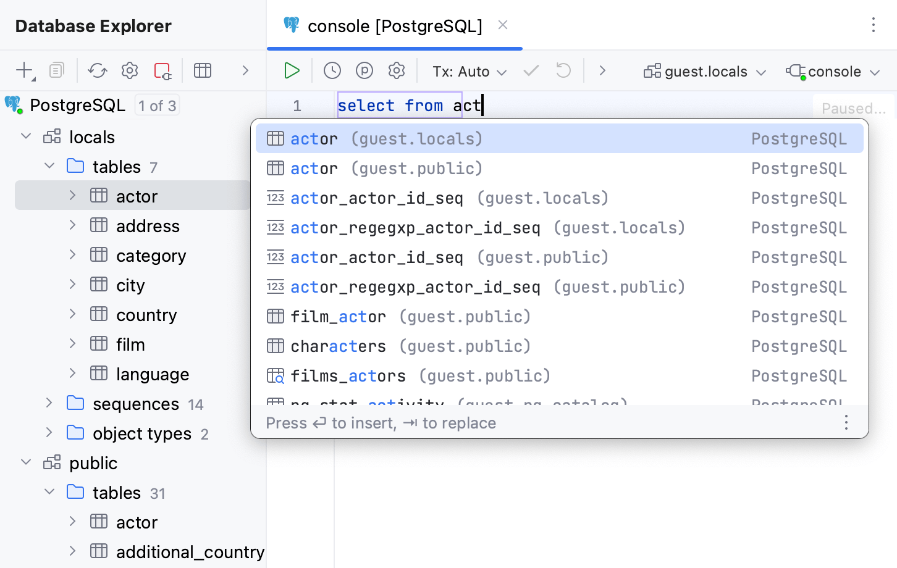Open the completion popup options menu
Screen dimensions: 897x568
tap(846, 423)
